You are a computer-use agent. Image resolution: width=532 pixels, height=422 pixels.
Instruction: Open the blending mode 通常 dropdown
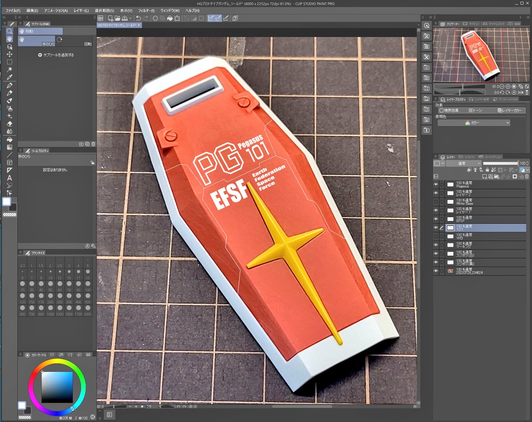[463, 164]
